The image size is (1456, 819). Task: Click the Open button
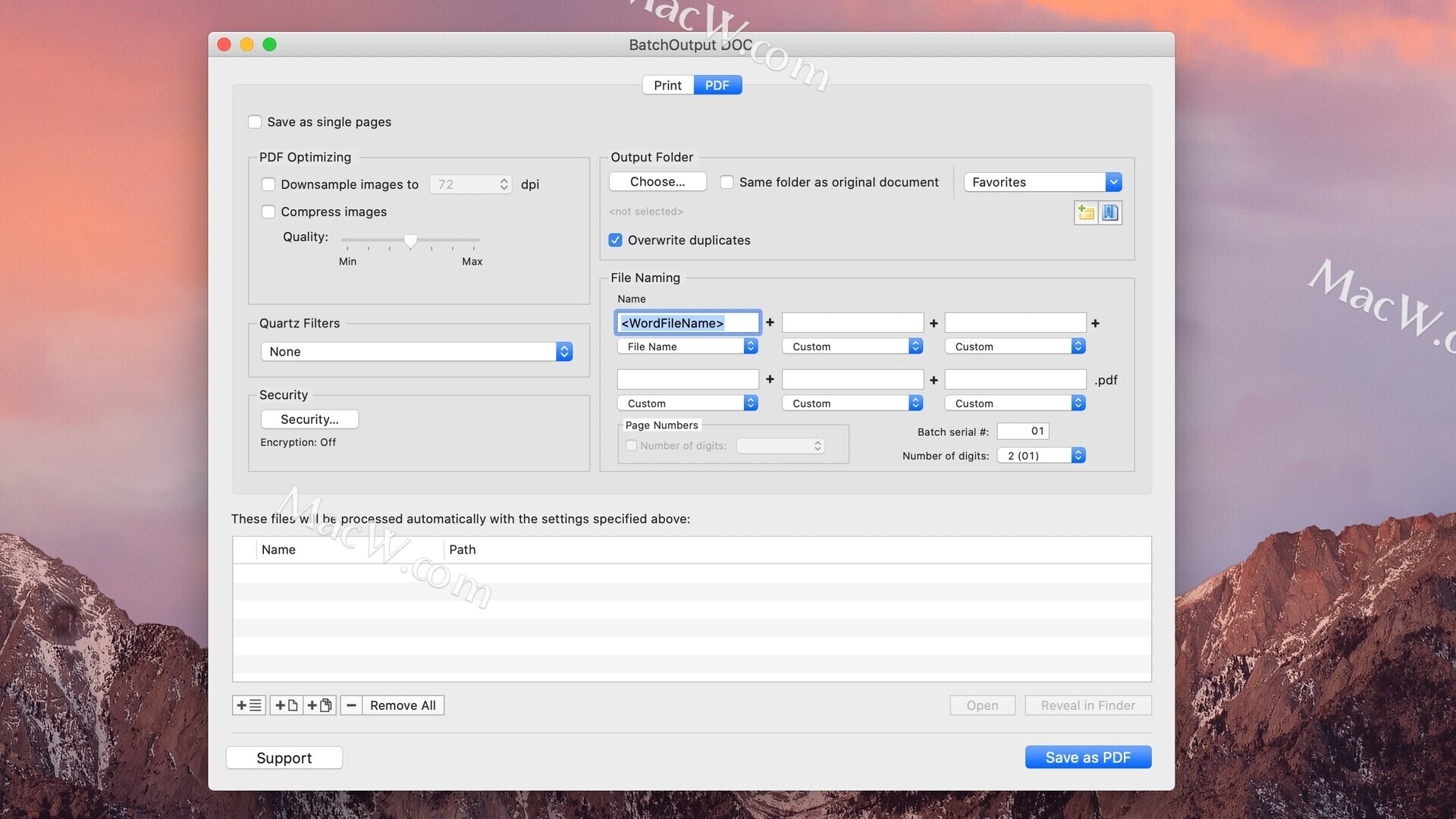[x=982, y=705]
